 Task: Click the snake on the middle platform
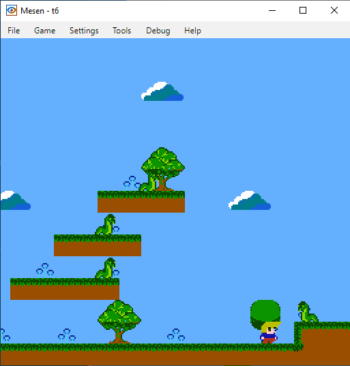tap(105, 224)
